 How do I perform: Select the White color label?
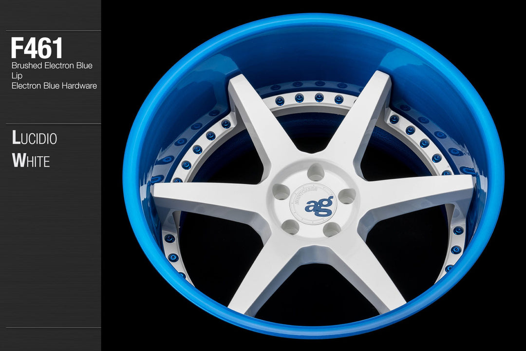click(x=31, y=160)
